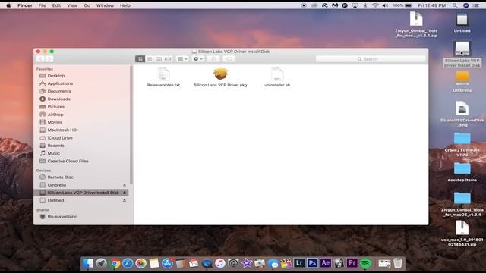The height and width of the screenshot is (273, 486).
Task: Click the Finder search field
Action: (371, 59)
